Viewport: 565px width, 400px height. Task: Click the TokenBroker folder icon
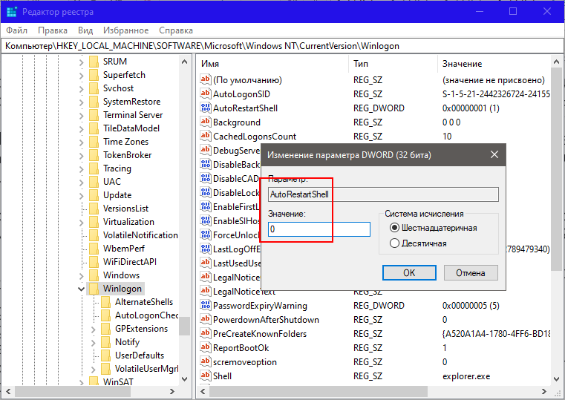(x=94, y=155)
